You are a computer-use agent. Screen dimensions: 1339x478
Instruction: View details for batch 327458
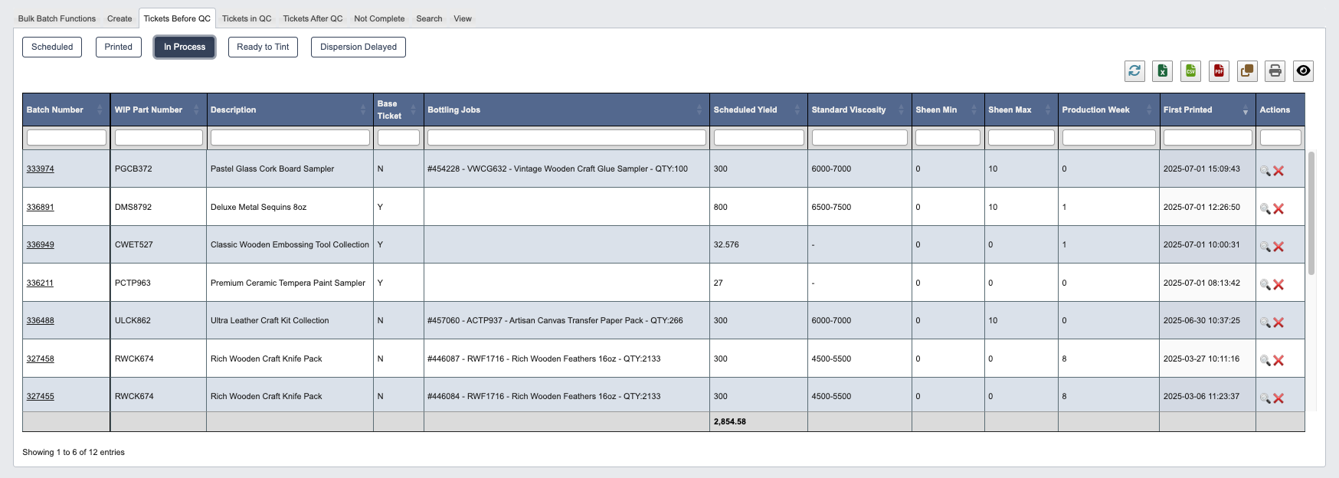tap(1265, 360)
